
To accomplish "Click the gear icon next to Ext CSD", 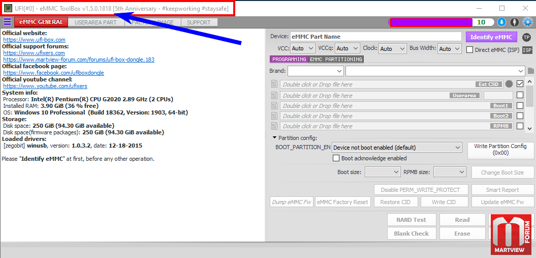I will [510, 84].
